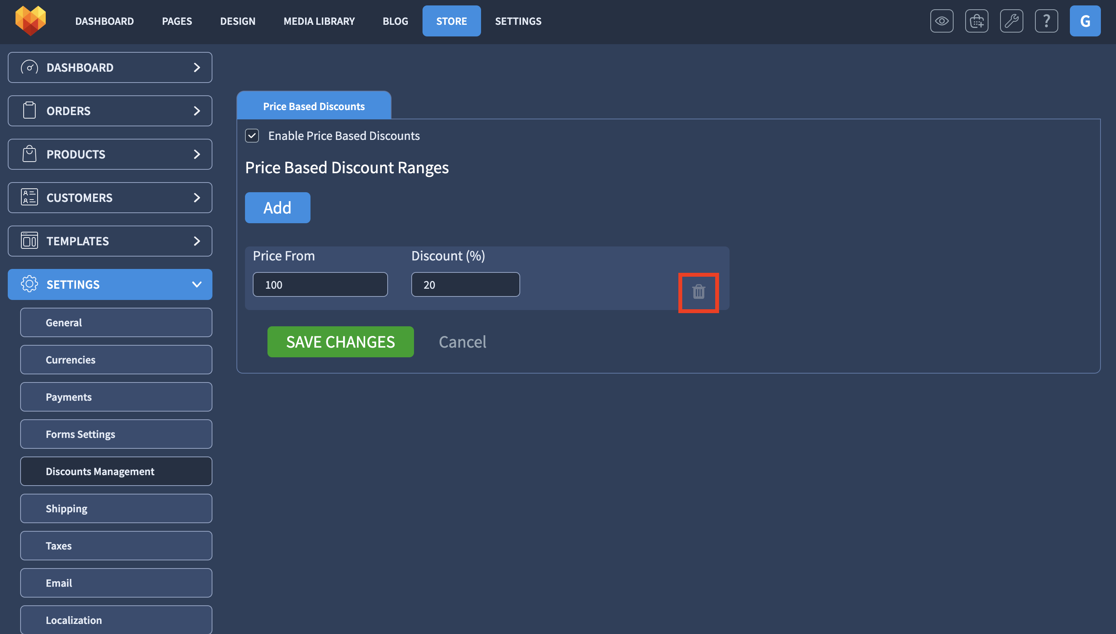Click the Customers contact list icon
This screenshot has width=1116, height=634.
[x=29, y=197]
